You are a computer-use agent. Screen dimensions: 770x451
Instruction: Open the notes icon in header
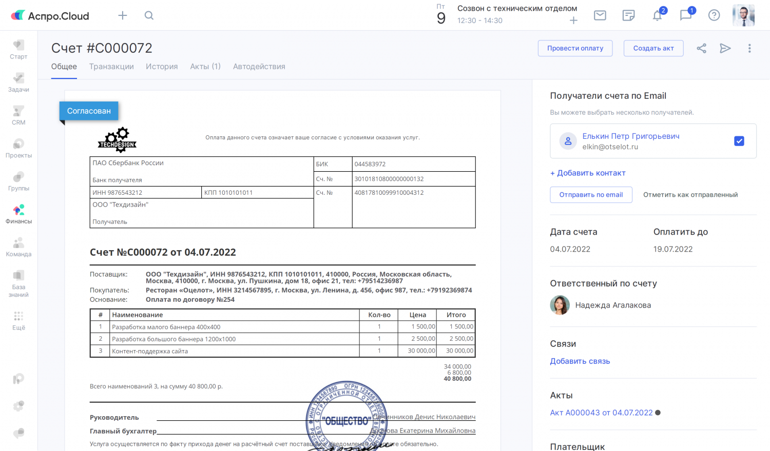pyautogui.click(x=628, y=15)
